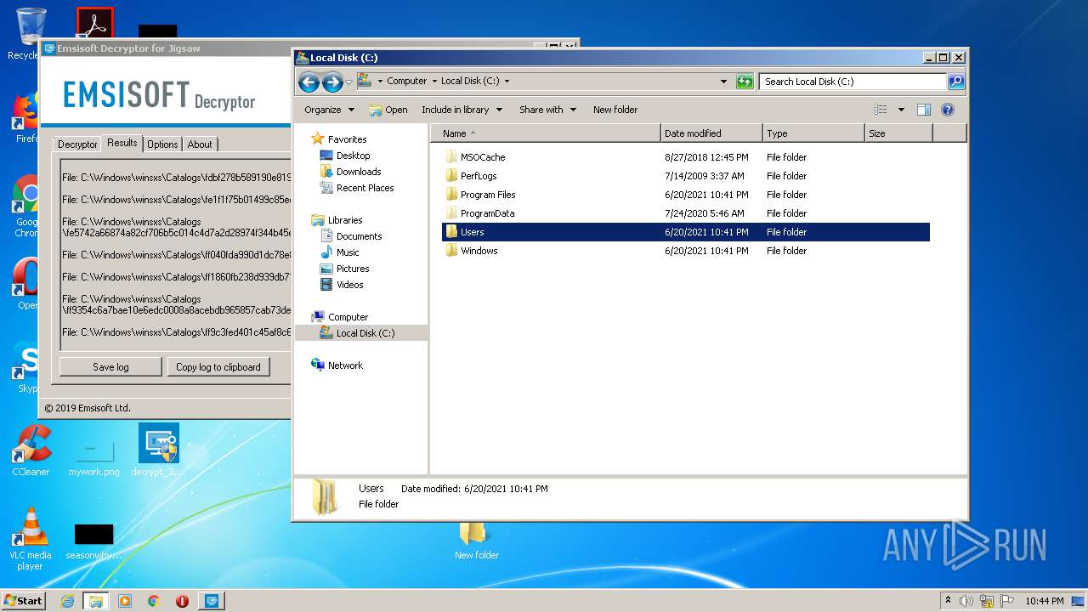1088x612 pixels.
Task: Select the Windows folder
Action: coord(479,251)
